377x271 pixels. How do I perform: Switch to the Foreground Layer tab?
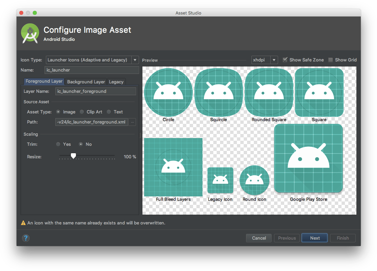point(44,81)
